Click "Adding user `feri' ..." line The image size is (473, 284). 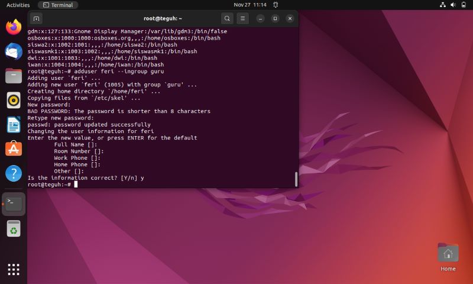point(64,78)
